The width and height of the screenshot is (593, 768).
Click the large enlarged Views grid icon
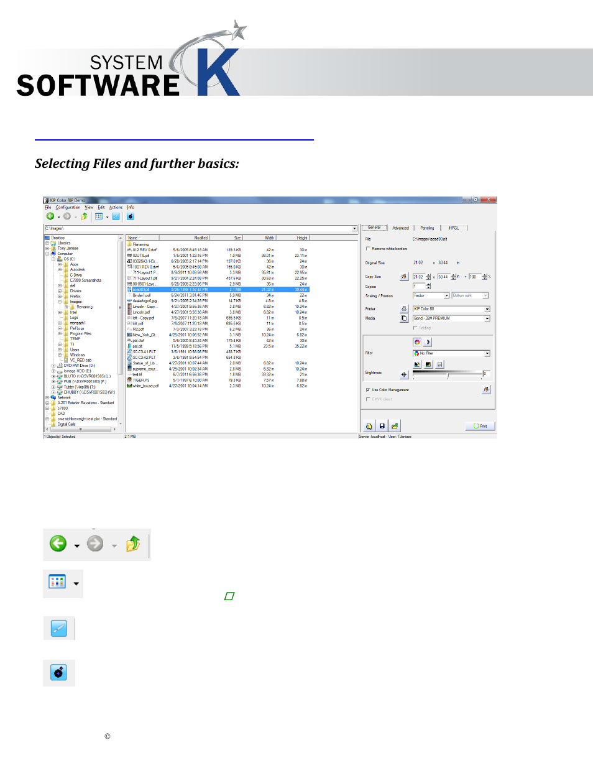(57, 582)
